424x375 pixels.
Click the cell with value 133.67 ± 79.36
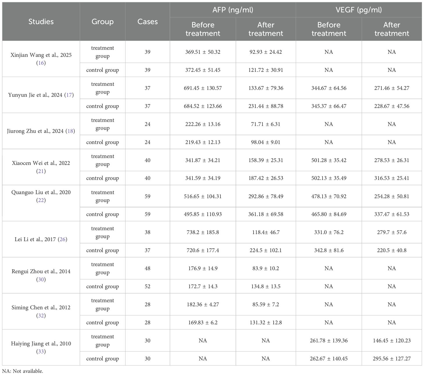pyautogui.click(x=266, y=88)
